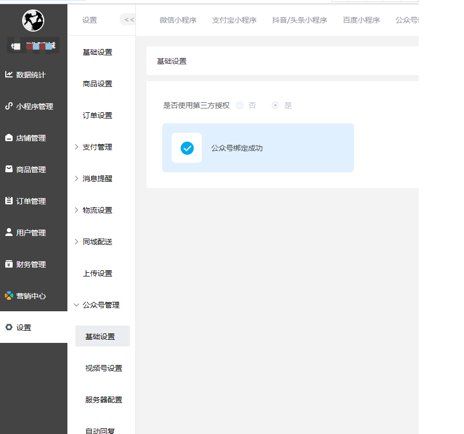Click the colorful marketing center icon
The width and height of the screenshot is (464, 434).
[9, 295]
